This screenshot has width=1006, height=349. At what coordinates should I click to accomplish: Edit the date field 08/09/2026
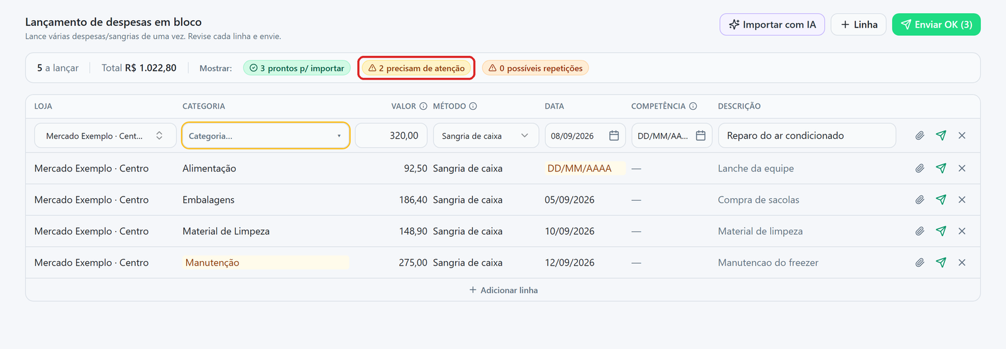click(x=585, y=136)
